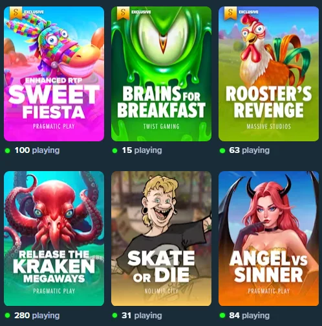
Task: Click the Nolimit City provider label
Action: [x=161, y=291]
